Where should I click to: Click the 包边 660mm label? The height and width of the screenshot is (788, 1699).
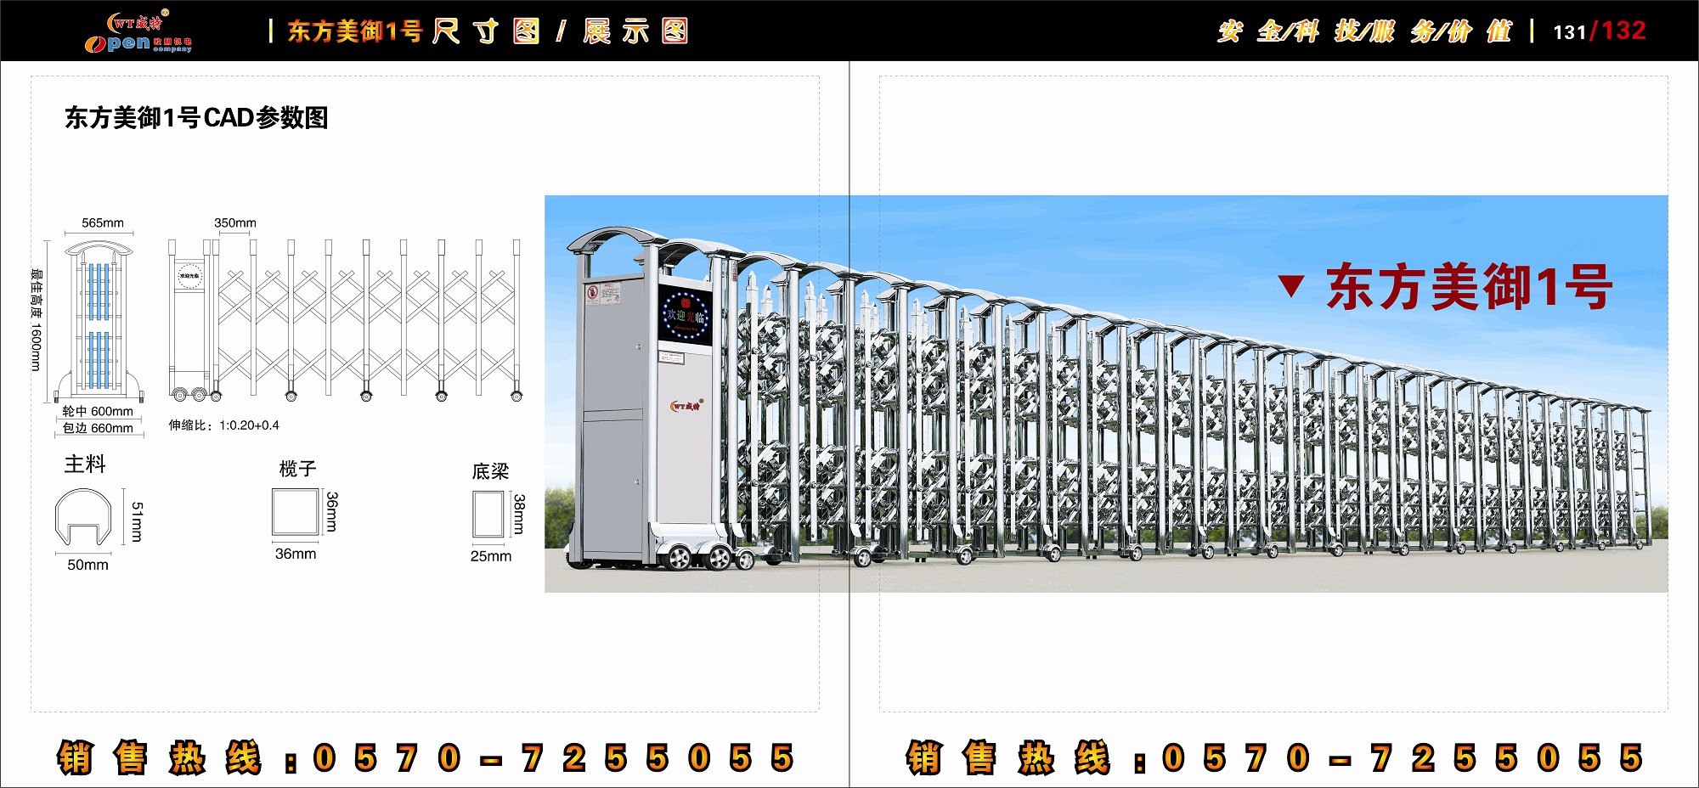click(x=98, y=428)
